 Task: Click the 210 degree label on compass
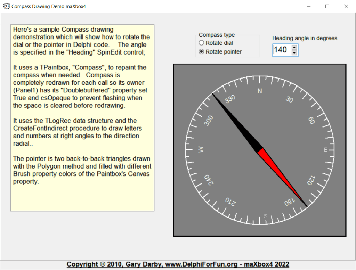[230, 201]
